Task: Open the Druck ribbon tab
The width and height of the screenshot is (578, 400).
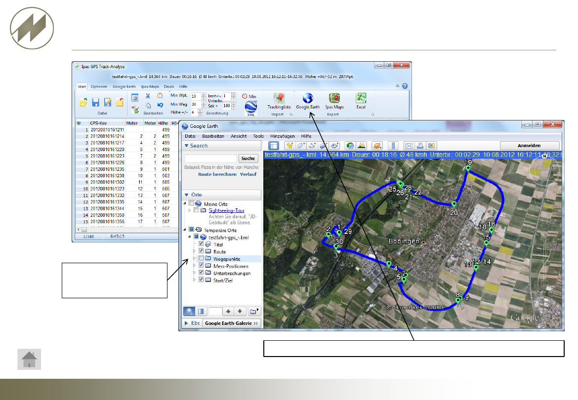Action: pyautogui.click(x=169, y=86)
